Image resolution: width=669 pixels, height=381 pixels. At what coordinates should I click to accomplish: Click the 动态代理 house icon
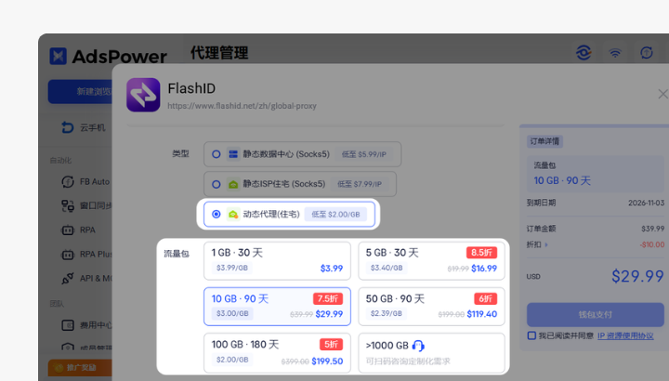click(x=233, y=214)
